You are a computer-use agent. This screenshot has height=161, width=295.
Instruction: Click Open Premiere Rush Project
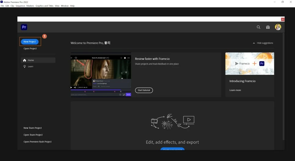38,142
